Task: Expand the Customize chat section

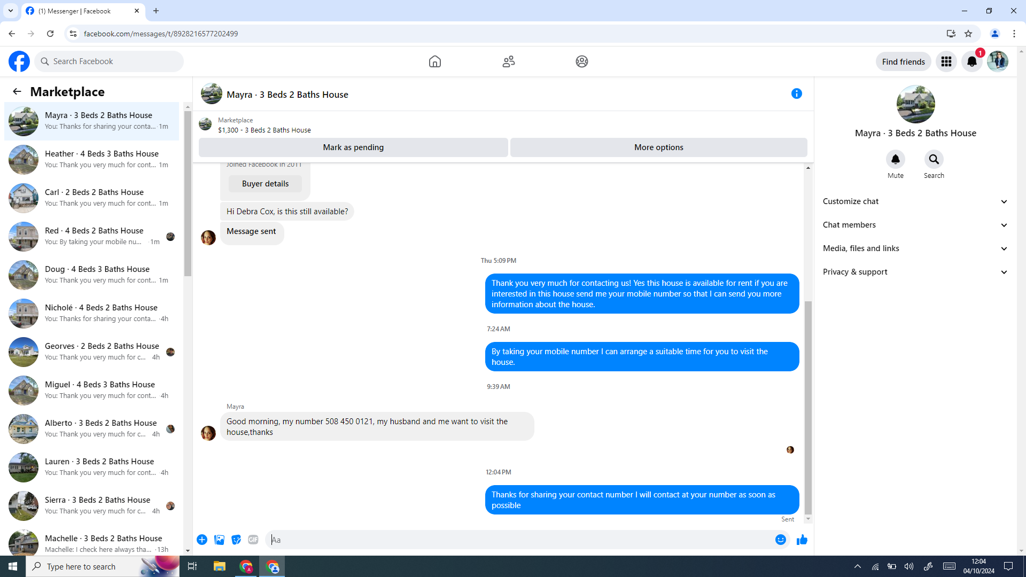Action: click(x=915, y=201)
